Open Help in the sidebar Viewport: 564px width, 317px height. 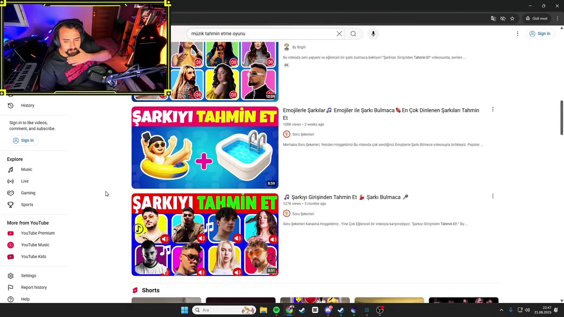pyautogui.click(x=25, y=299)
